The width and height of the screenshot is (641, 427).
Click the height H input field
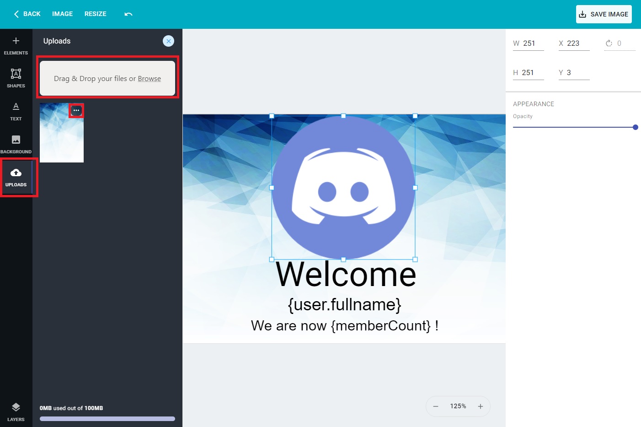click(x=529, y=73)
